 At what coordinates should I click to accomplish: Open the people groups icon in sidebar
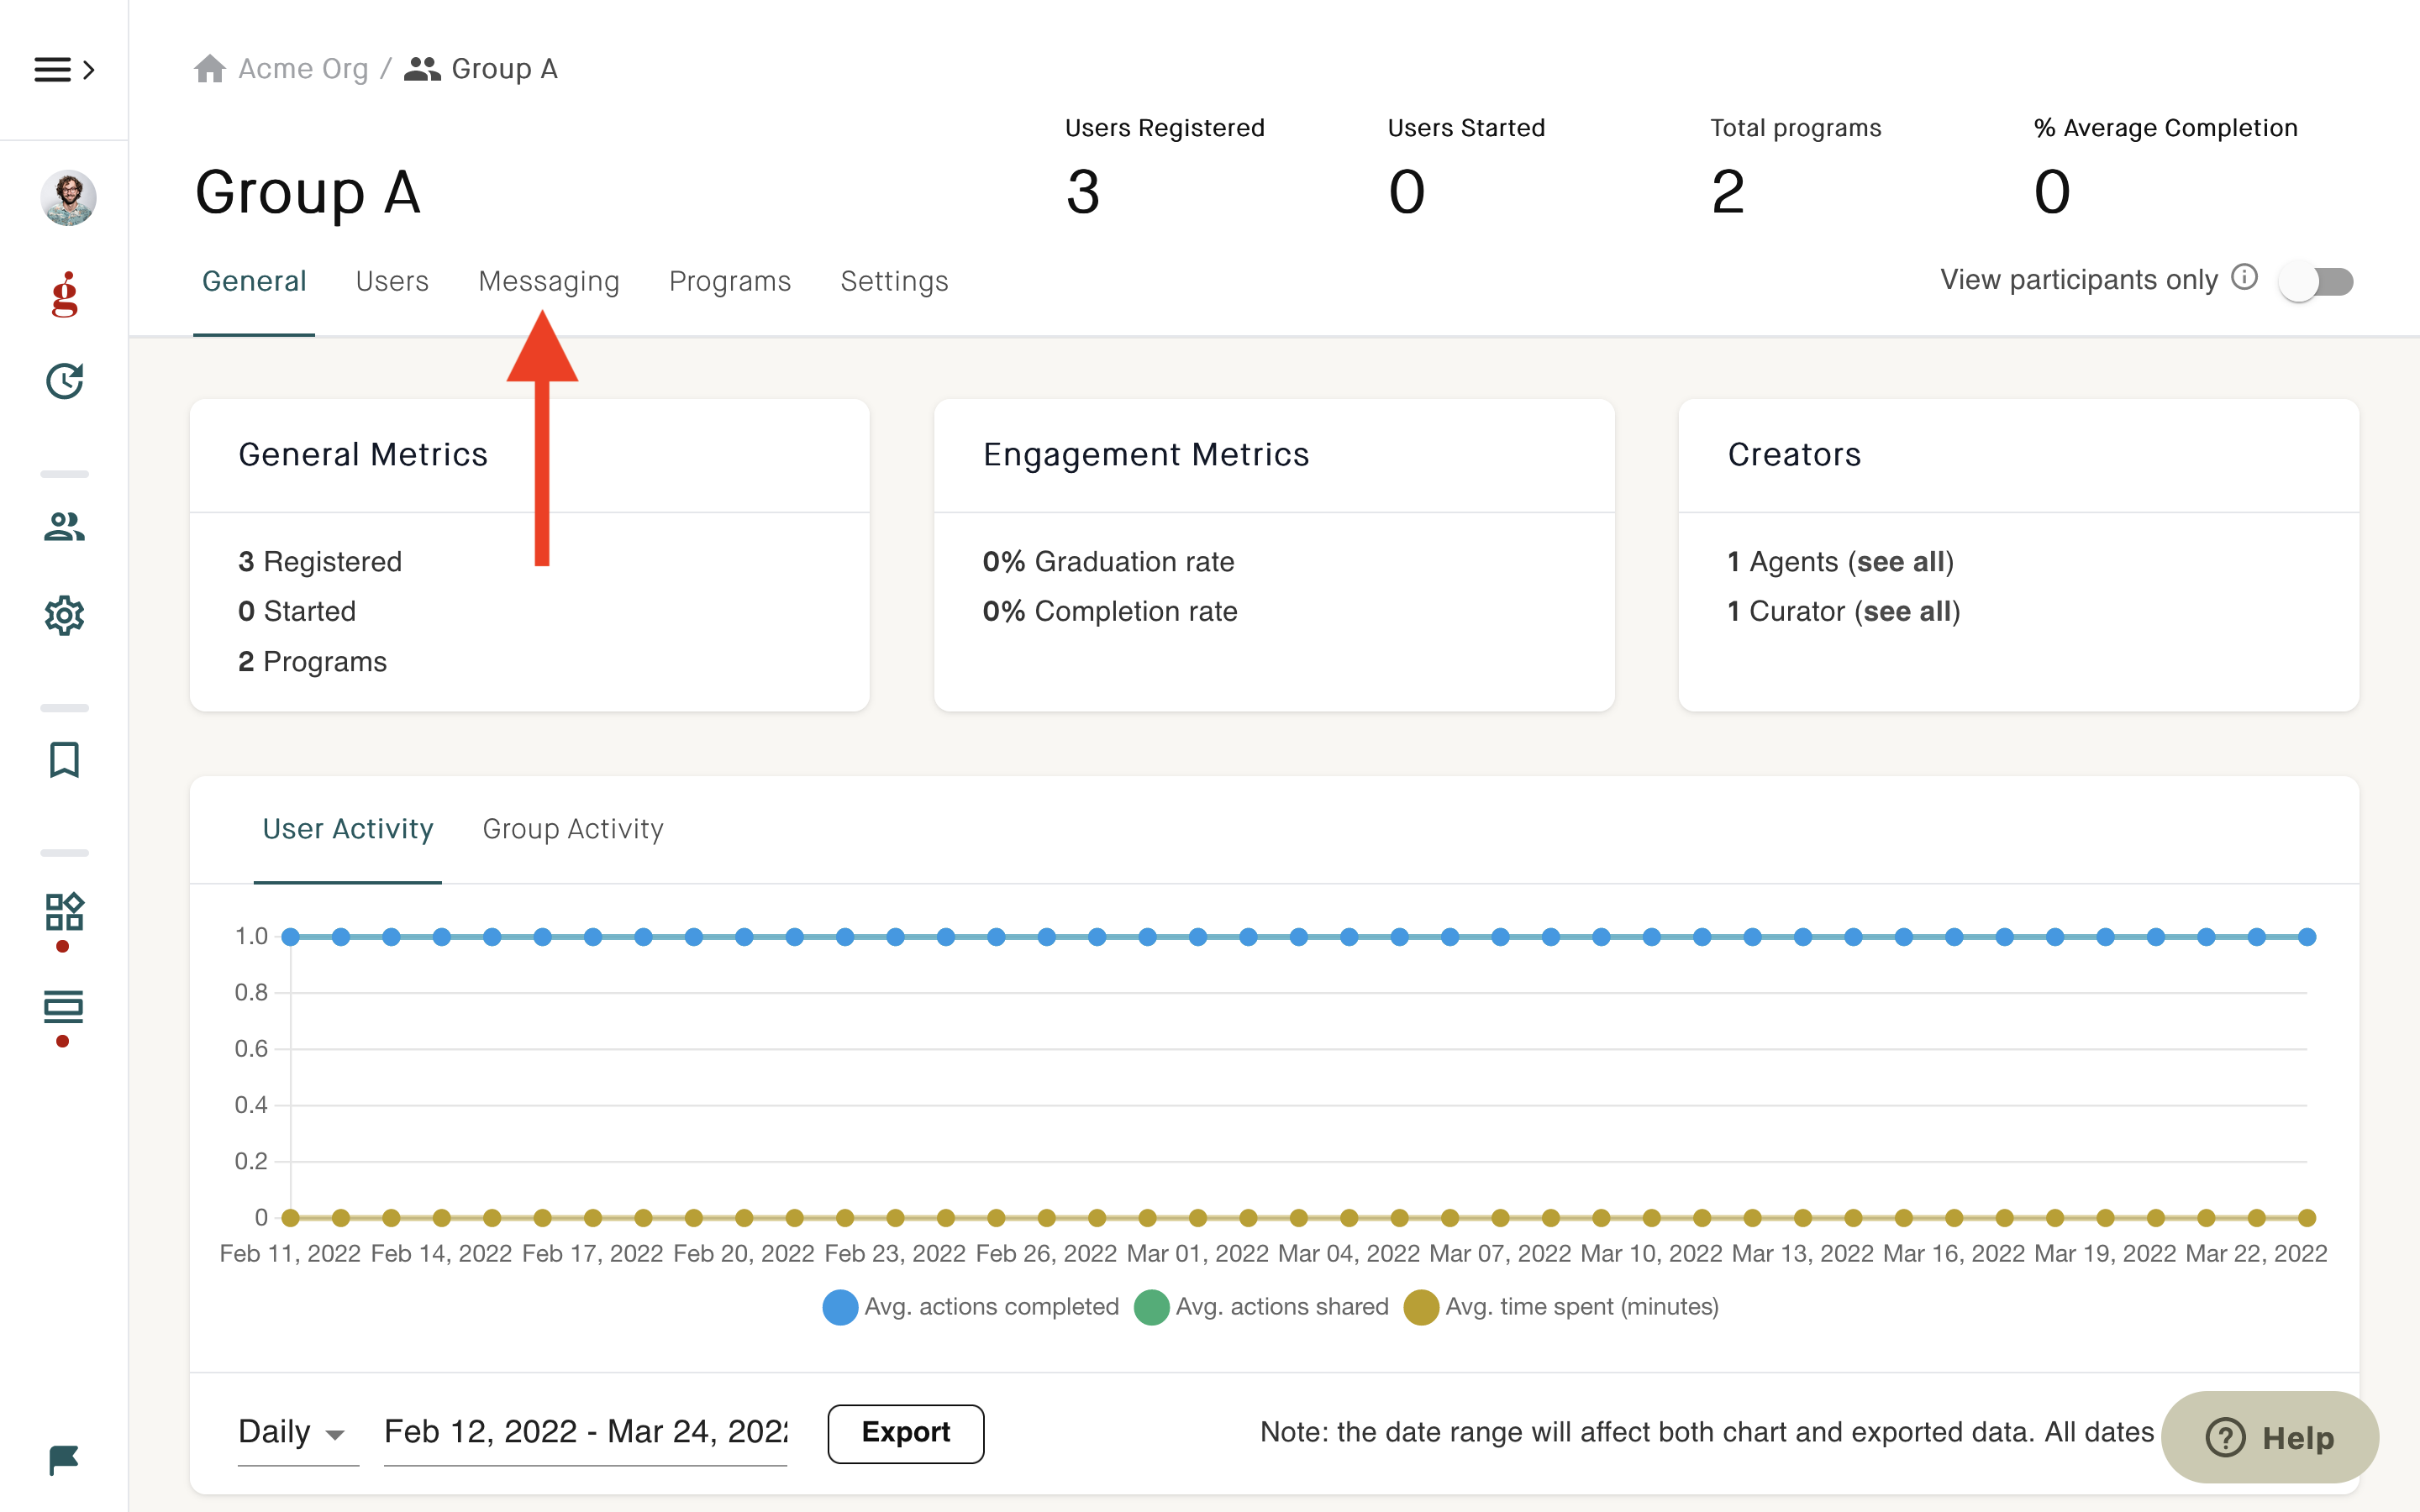pyautogui.click(x=65, y=527)
